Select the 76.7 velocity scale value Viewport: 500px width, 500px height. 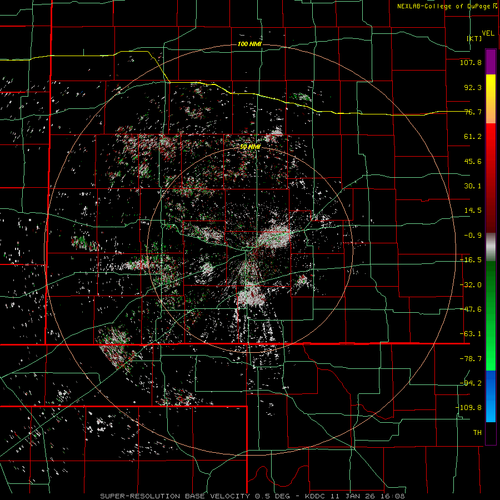(473, 112)
